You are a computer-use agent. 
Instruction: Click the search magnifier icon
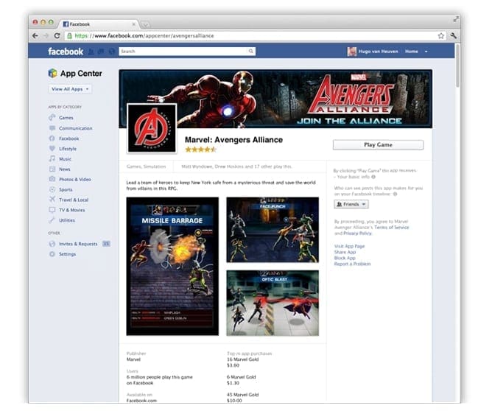pyautogui.click(x=250, y=51)
